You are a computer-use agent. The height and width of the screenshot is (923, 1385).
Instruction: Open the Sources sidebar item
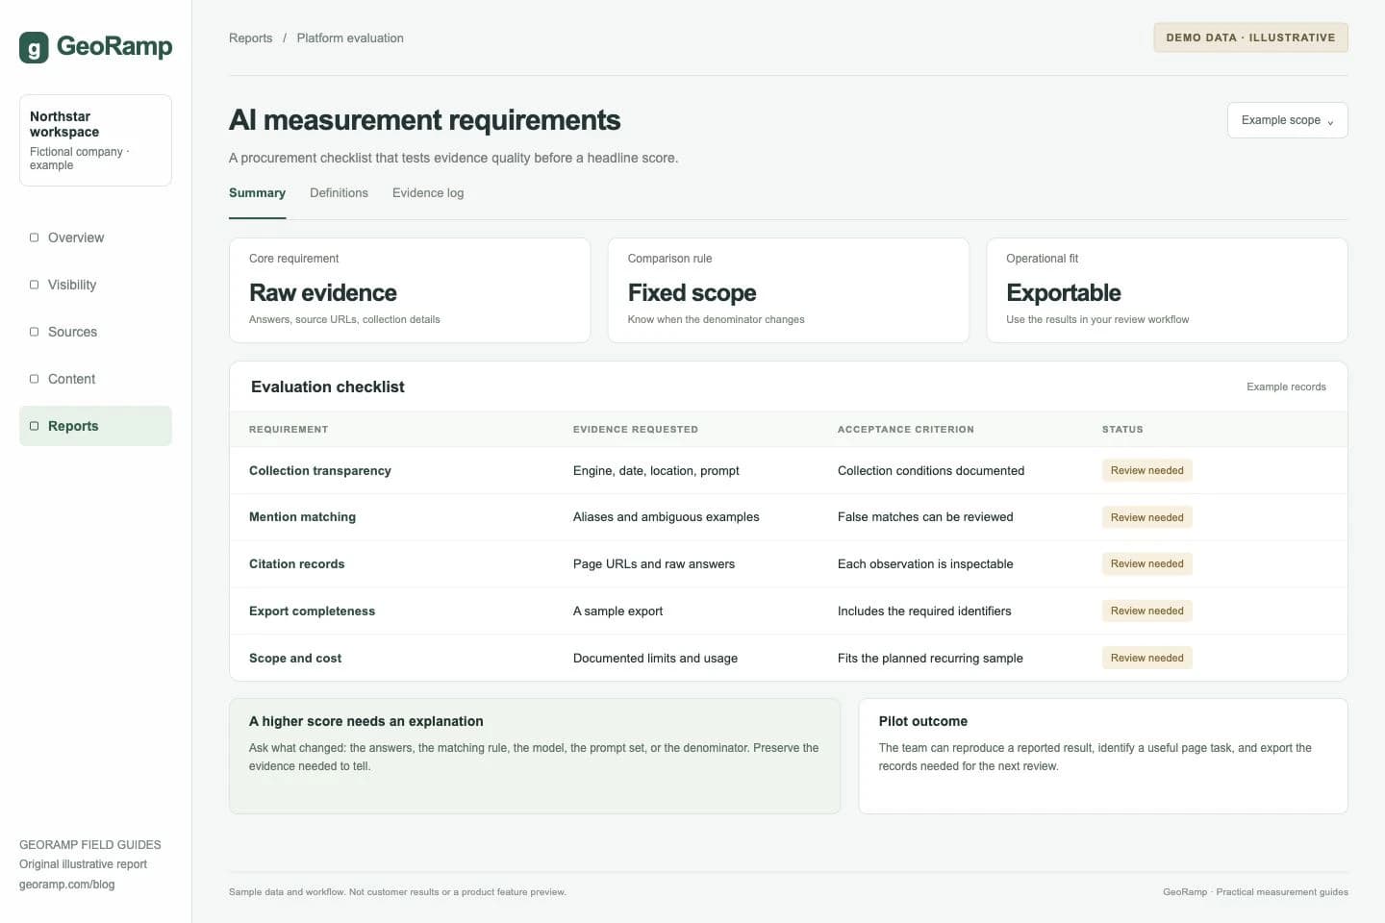(95, 332)
